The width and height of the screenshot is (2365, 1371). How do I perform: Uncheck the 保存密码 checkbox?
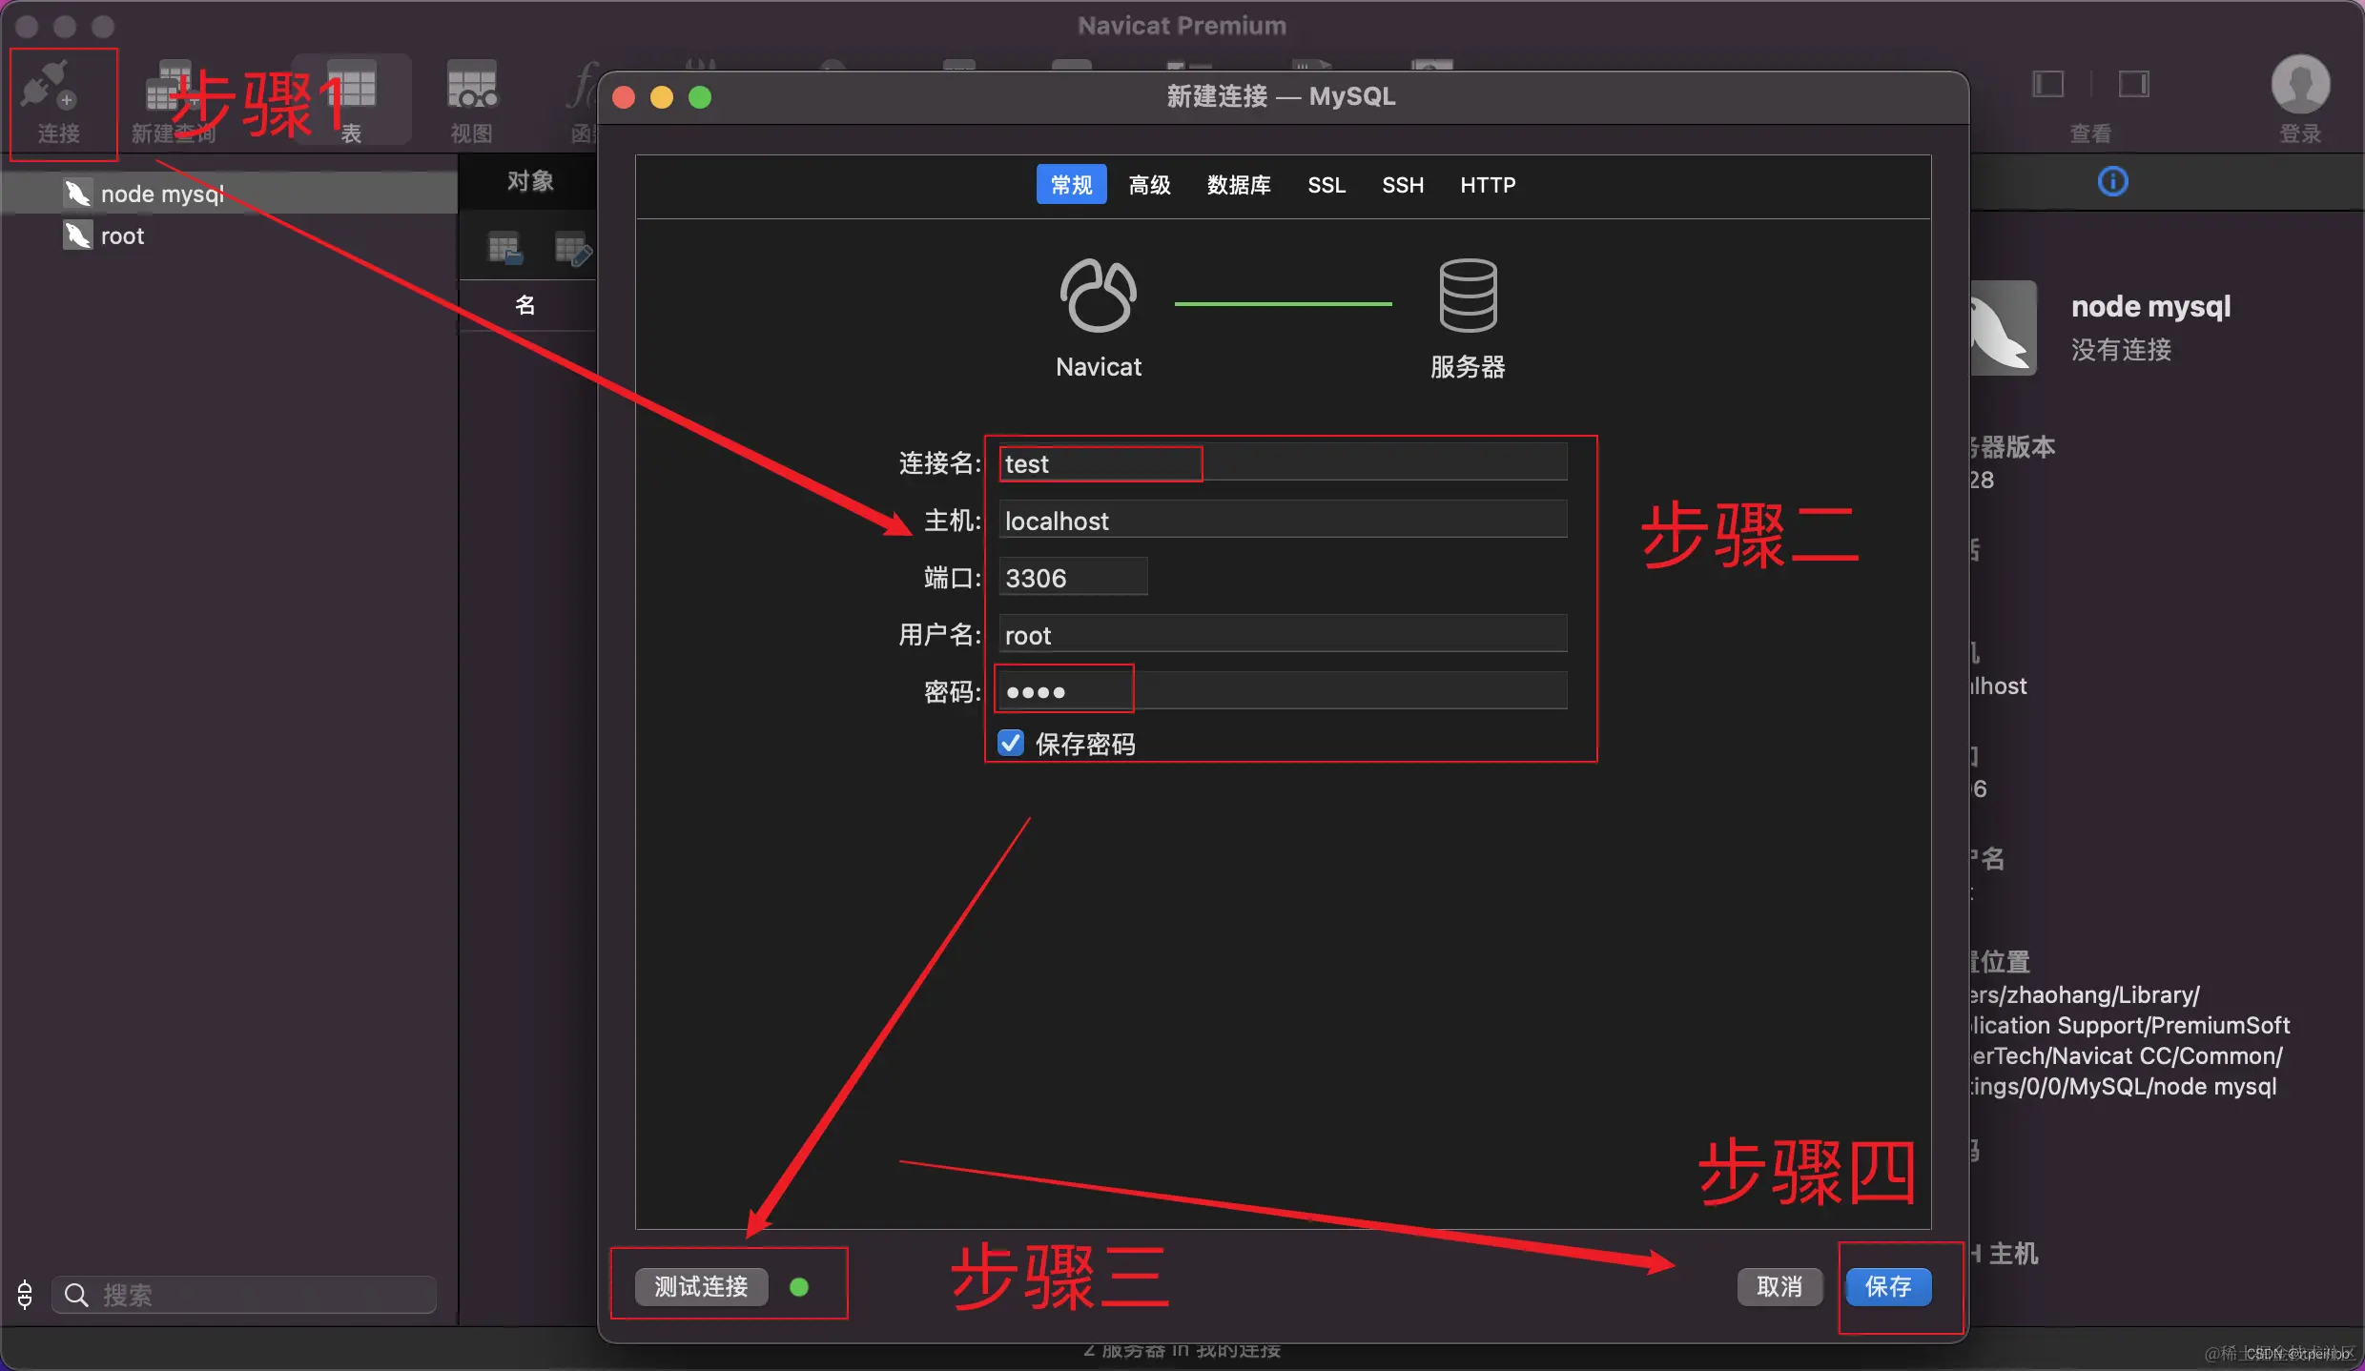click(1010, 743)
